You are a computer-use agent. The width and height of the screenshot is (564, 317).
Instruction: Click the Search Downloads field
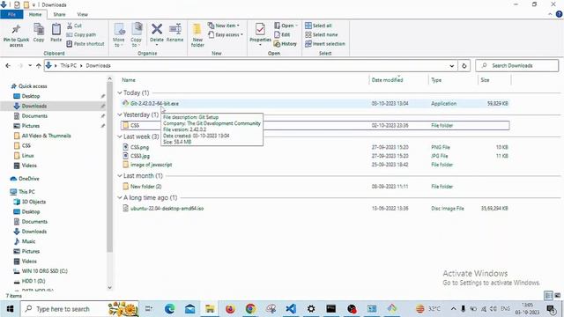click(x=517, y=65)
